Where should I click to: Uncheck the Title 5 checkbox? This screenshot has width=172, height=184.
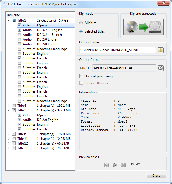(14, 110)
